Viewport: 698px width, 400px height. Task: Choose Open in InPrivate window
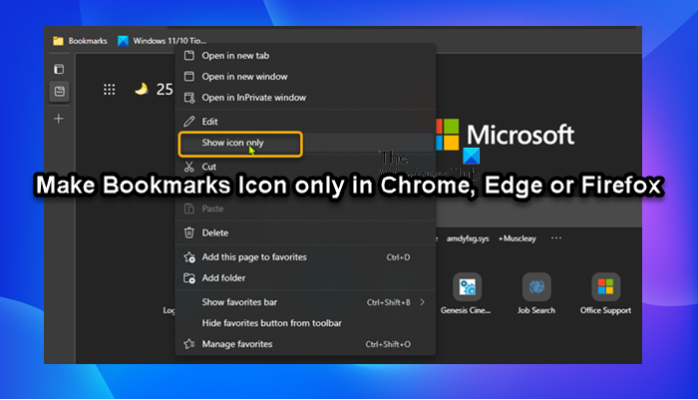click(305, 98)
